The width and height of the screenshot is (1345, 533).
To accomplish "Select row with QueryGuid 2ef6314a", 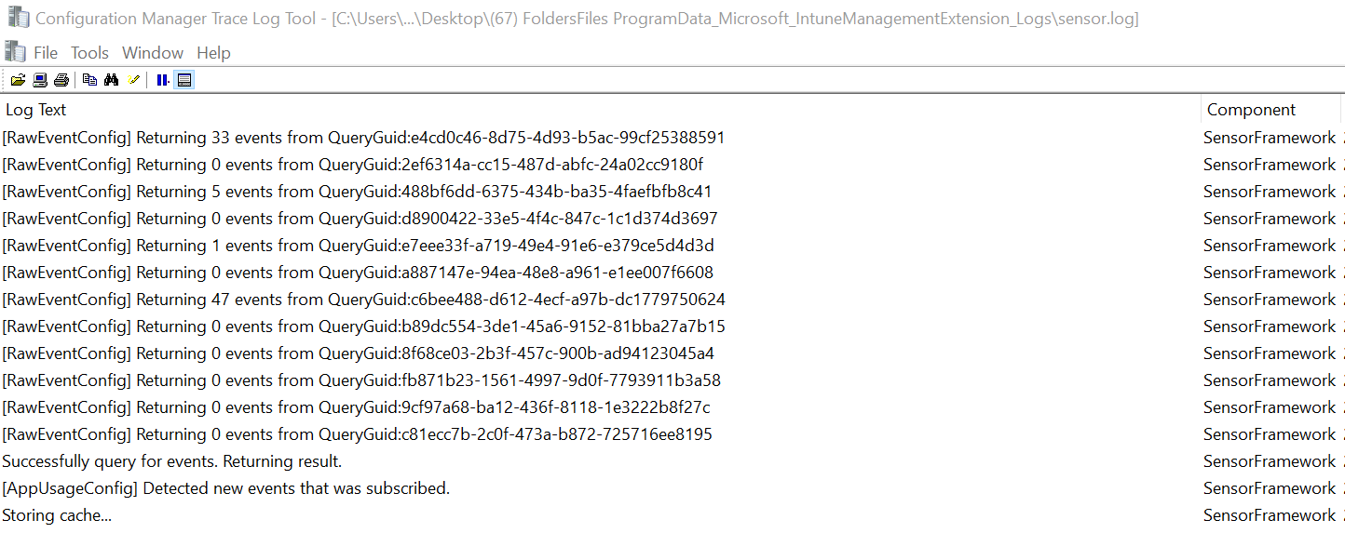I will 672,165.
